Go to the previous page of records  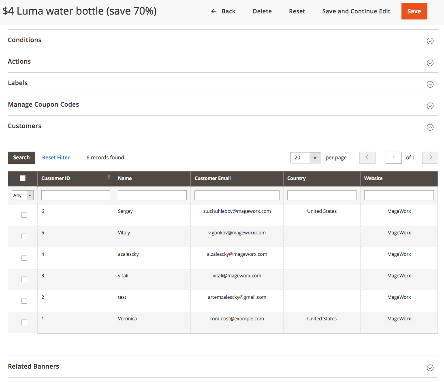point(367,158)
